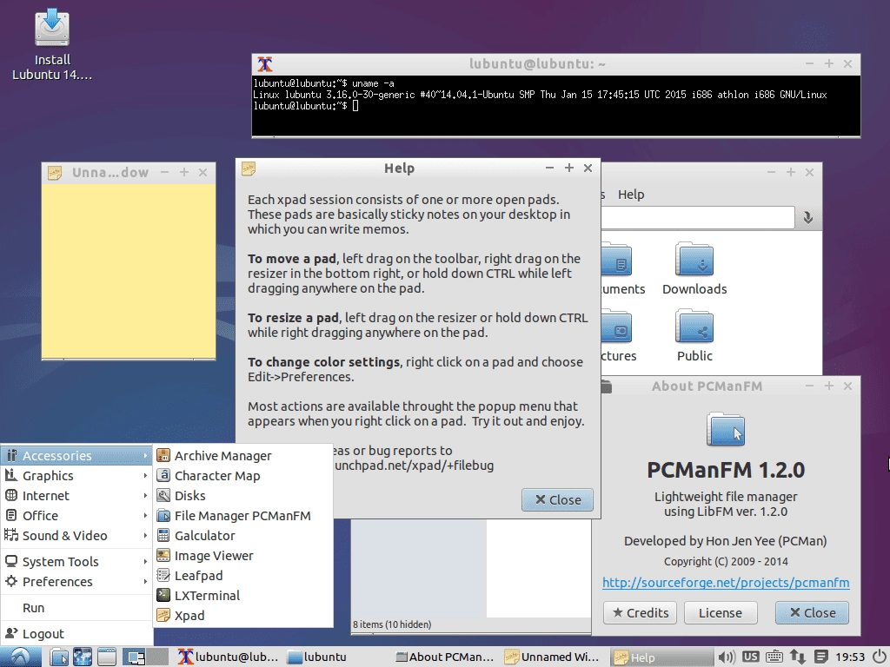Open the Help menu in file manager window
This screenshot has width=890, height=667.
(631, 194)
